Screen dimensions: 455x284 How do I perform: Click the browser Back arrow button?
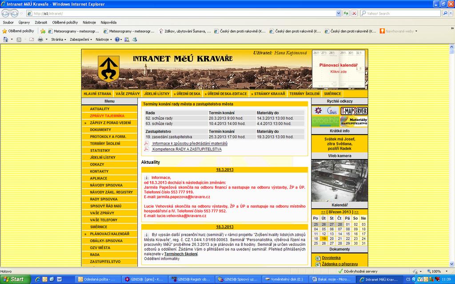[x=5, y=13]
